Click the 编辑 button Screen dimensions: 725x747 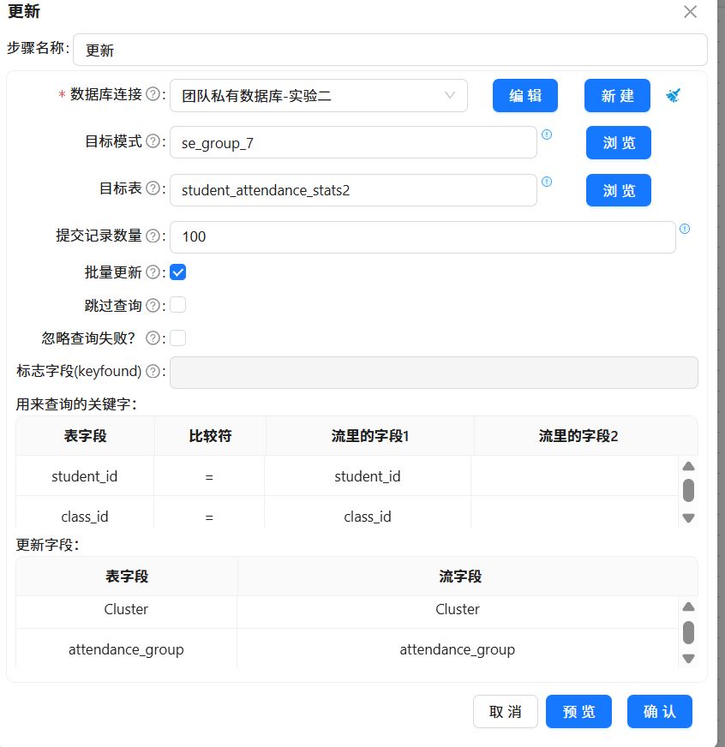[524, 96]
